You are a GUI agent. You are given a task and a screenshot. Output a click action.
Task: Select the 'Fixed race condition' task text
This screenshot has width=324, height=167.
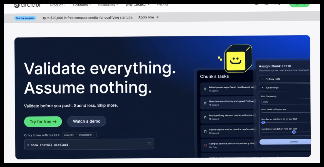[231, 101]
